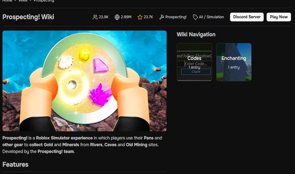Click the globe visits icon
Screen dimensions: 295x174
pyautogui.click(x=117, y=17)
